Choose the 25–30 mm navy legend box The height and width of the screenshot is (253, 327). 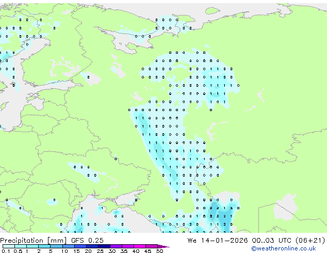pos(104,246)
